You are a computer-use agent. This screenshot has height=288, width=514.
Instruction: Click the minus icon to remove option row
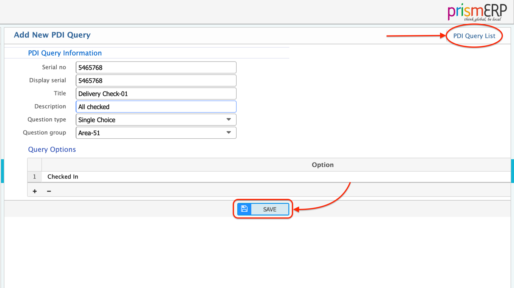(x=49, y=191)
